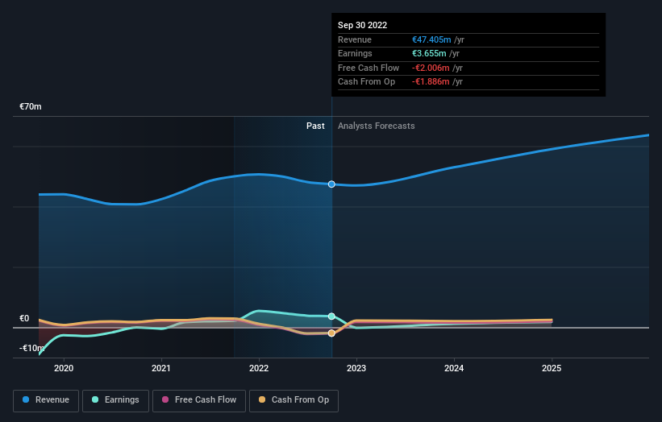This screenshot has width=662, height=422.
Task: Click the Earnings row label in tooltip
Action: click(x=355, y=53)
